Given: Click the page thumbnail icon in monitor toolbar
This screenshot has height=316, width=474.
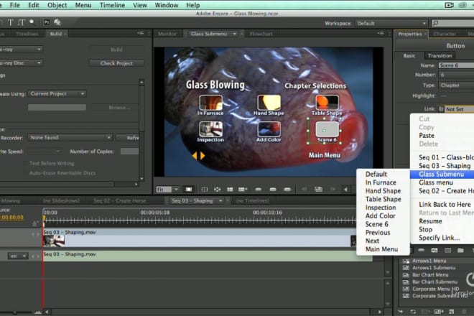Looking at the screenshot, I should coord(318,190).
